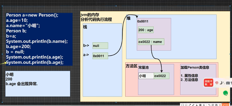Viewport: 232px width, 106px height.
Task: Toggle Chinese/English input mode 中
Action: click(217, 83)
